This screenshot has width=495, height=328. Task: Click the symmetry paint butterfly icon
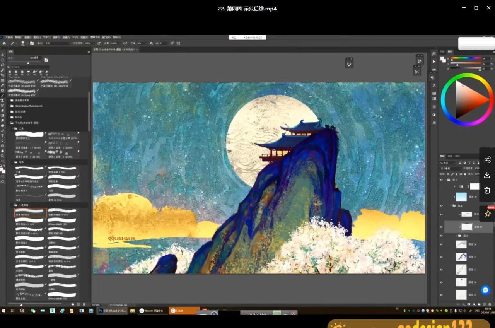[178, 43]
